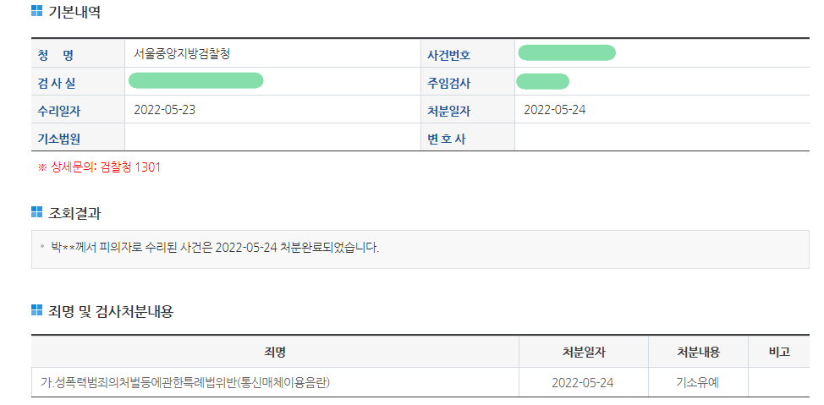Click the 처분내용 column header
The height and width of the screenshot is (405, 824).
[698, 352]
